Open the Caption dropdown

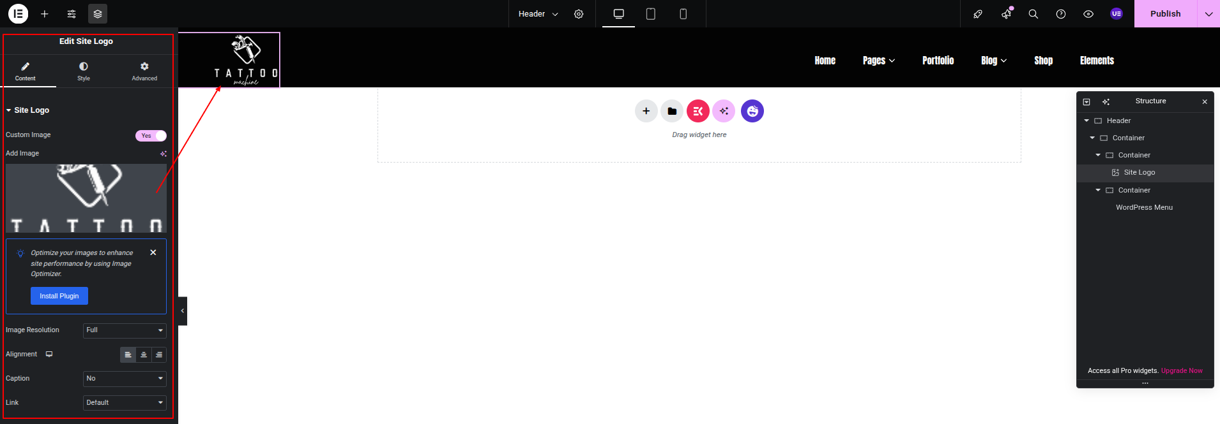pyautogui.click(x=125, y=379)
